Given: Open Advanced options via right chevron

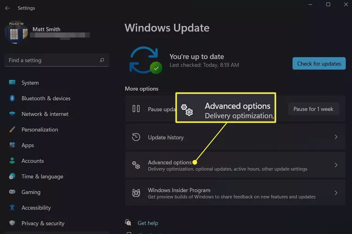Looking at the screenshot, I should [336, 165].
